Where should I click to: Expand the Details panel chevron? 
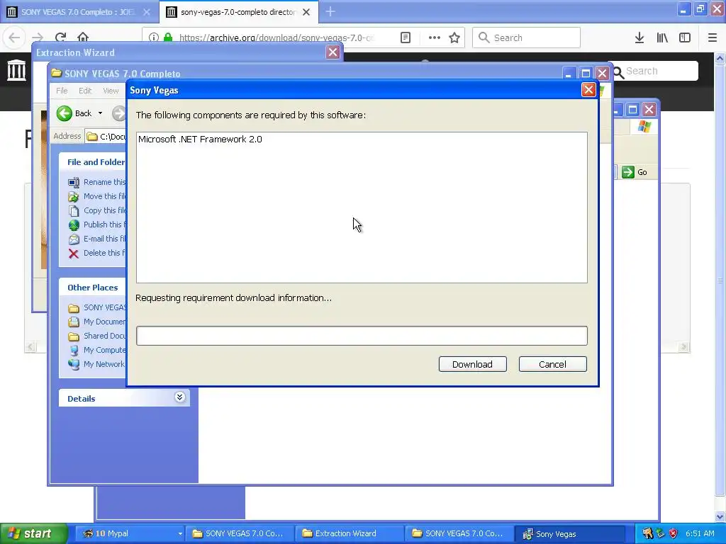[179, 397]
